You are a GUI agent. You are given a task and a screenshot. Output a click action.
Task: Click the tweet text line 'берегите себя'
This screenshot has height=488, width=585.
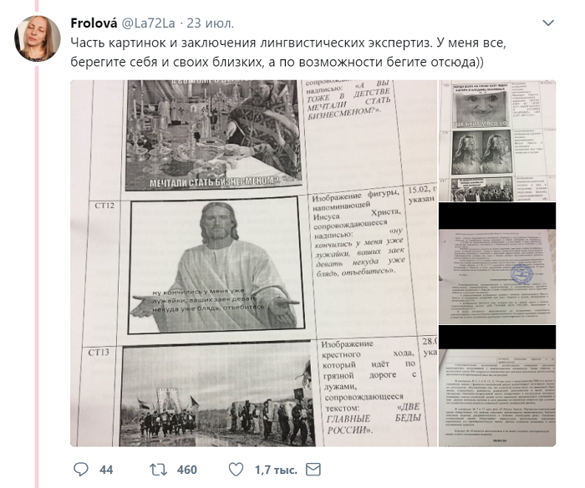pos(277,62)
